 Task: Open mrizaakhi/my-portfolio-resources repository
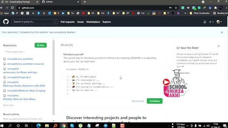26,64
